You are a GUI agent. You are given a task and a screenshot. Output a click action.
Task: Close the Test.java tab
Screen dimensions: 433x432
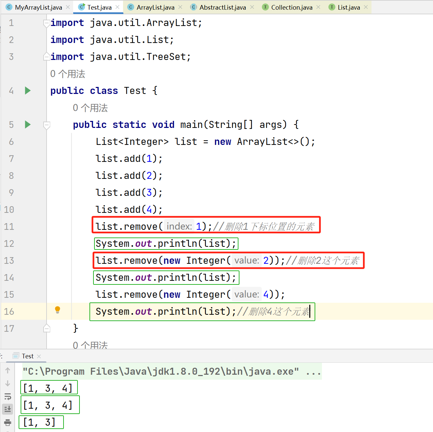click(117, 7)
